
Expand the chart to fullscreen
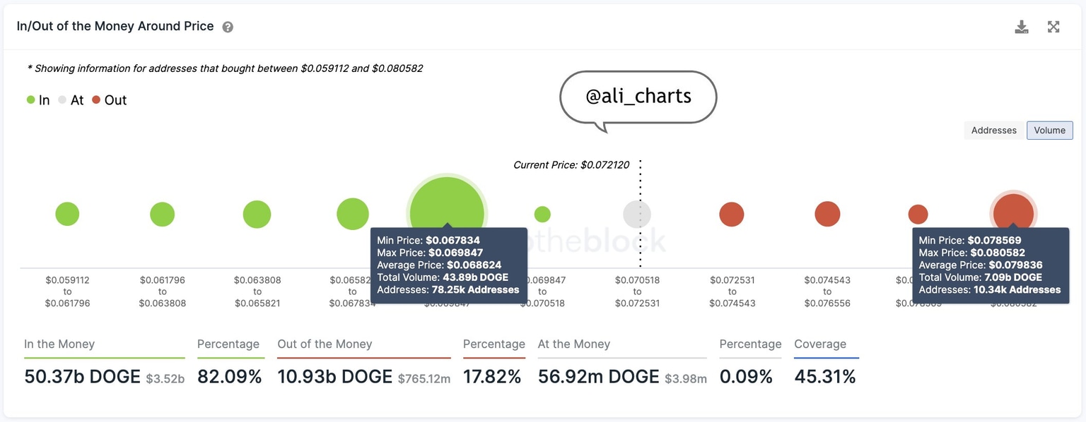(1053, 26)
